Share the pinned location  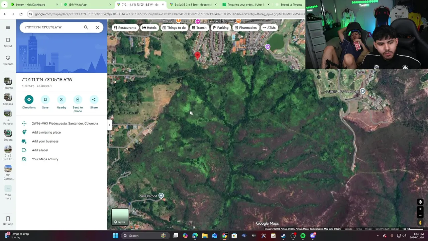pyautogui.click(x=94, y=102)
